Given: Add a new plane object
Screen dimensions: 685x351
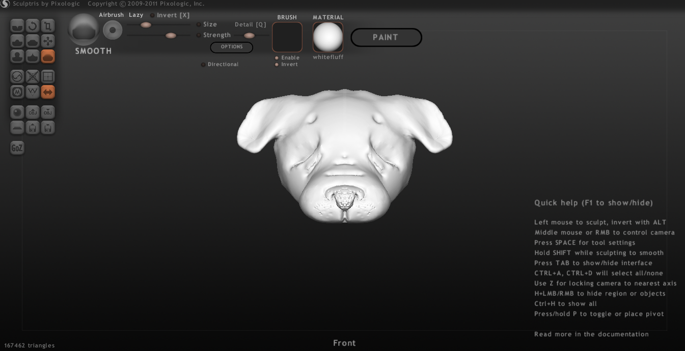Looking at the screenshot, I should click(x=17, y=128).
